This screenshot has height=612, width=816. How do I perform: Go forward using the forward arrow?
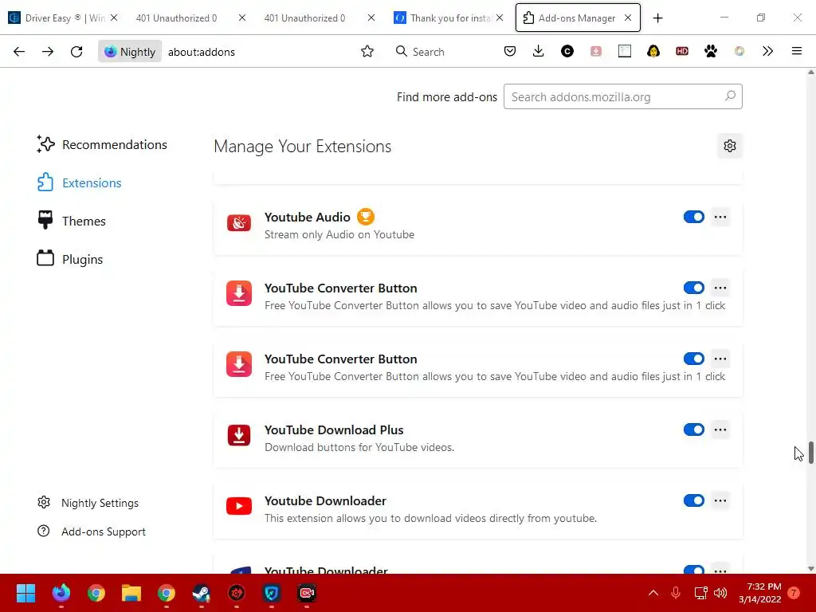pos(48,52)
